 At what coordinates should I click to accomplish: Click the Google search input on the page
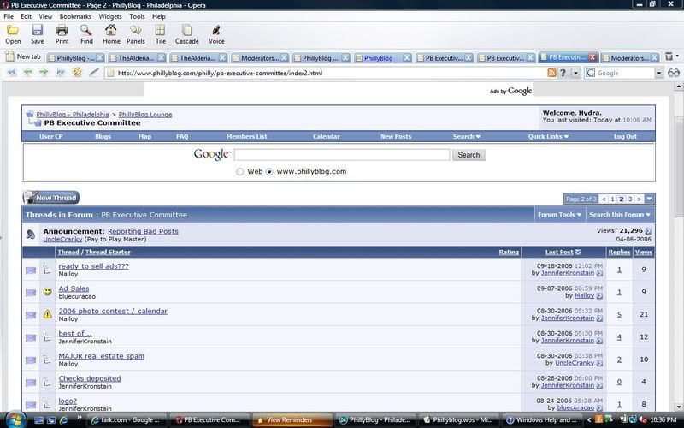341,155
